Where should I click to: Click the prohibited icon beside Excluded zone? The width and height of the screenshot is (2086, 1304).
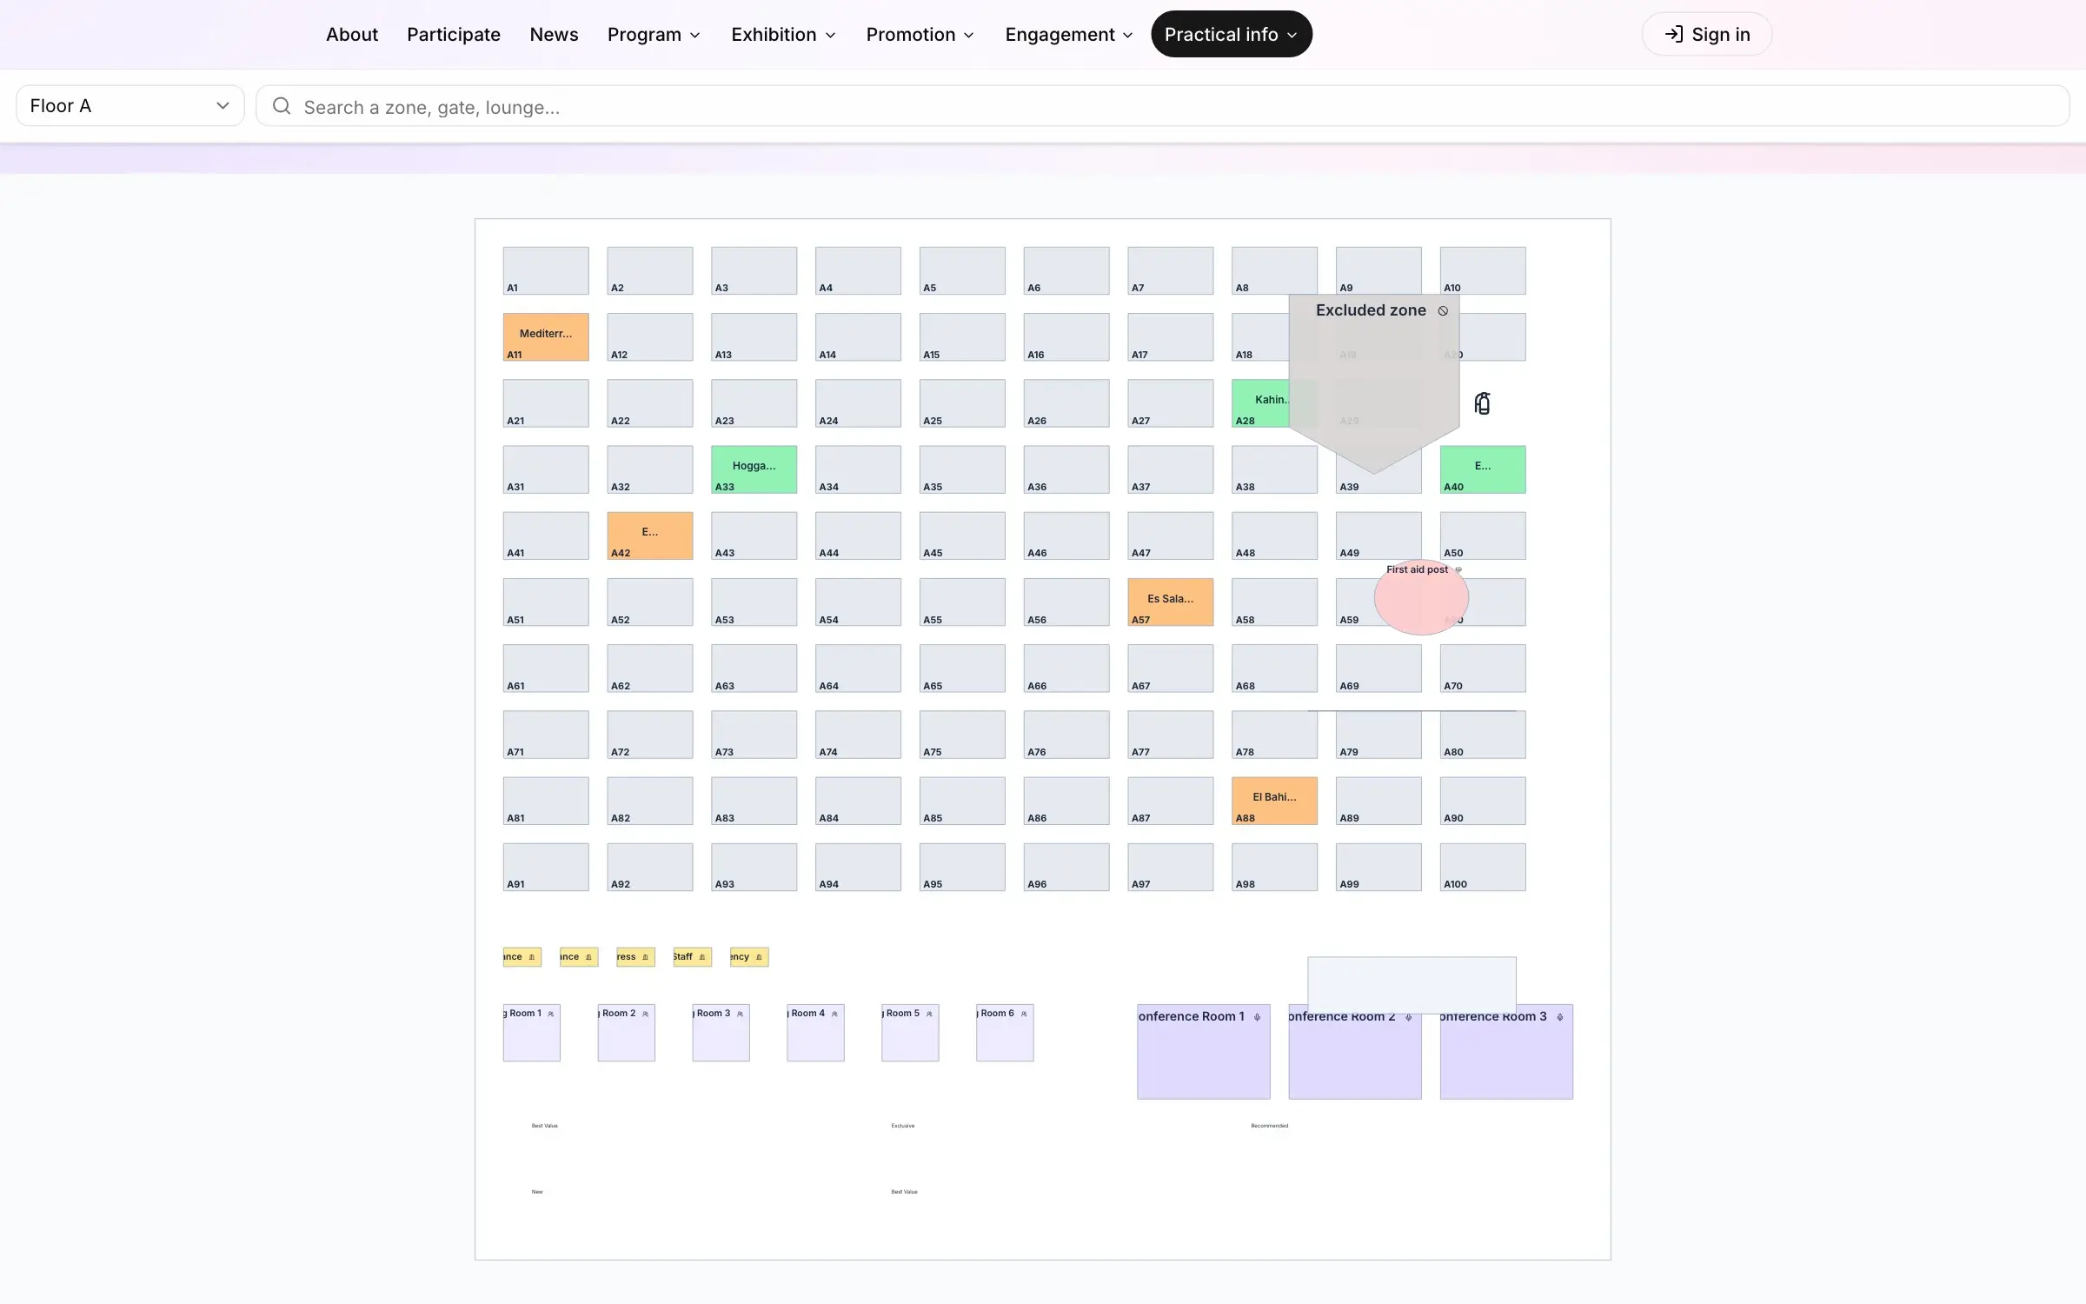point(1443,311)
